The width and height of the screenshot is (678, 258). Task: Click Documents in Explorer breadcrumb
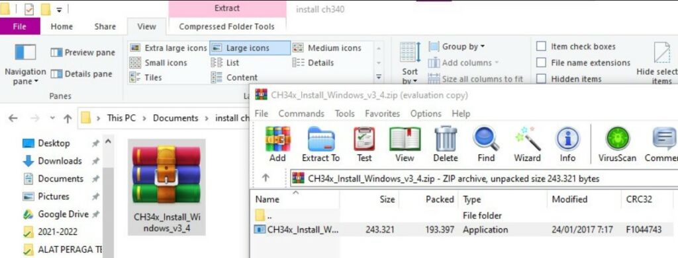175,118
